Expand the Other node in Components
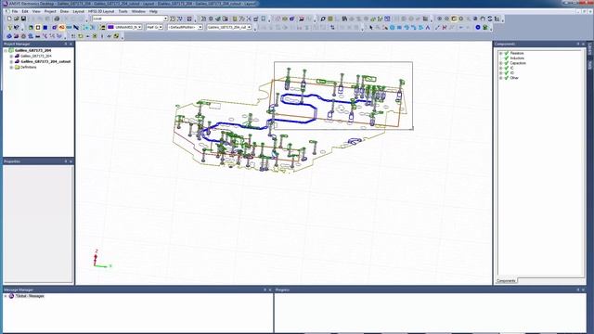This screenshot has height=334, width=594. [x=501, y=78]
